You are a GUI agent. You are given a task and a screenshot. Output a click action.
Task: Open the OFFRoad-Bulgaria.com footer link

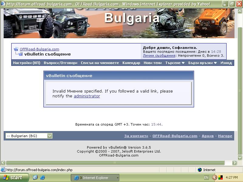coord(175,136)
